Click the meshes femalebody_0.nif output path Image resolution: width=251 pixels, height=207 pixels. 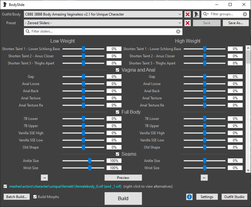(65, 186)
